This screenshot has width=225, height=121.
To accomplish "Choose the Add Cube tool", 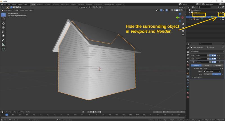I will tap(3, 49).
